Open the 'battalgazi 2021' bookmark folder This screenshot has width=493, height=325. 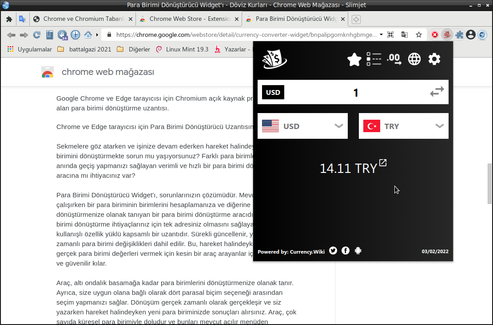point(84,49)
